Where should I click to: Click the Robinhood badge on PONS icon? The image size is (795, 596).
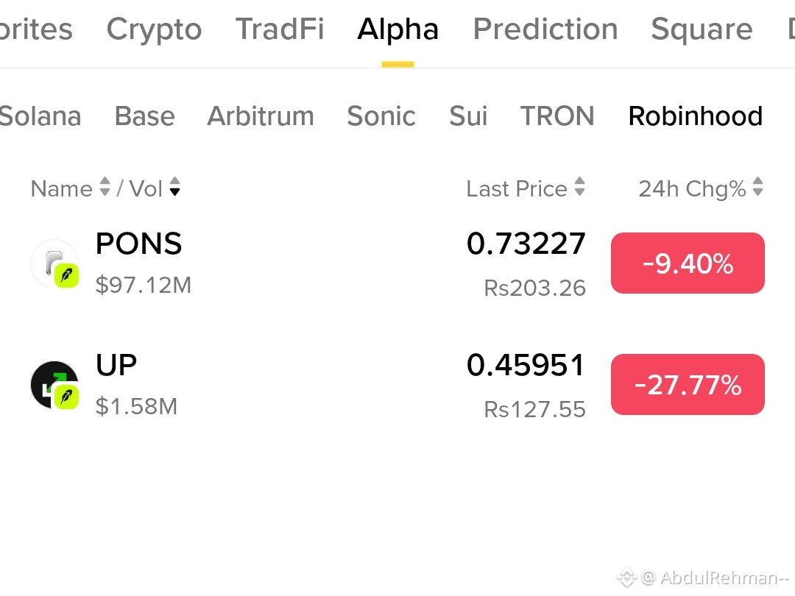point(66,276)
